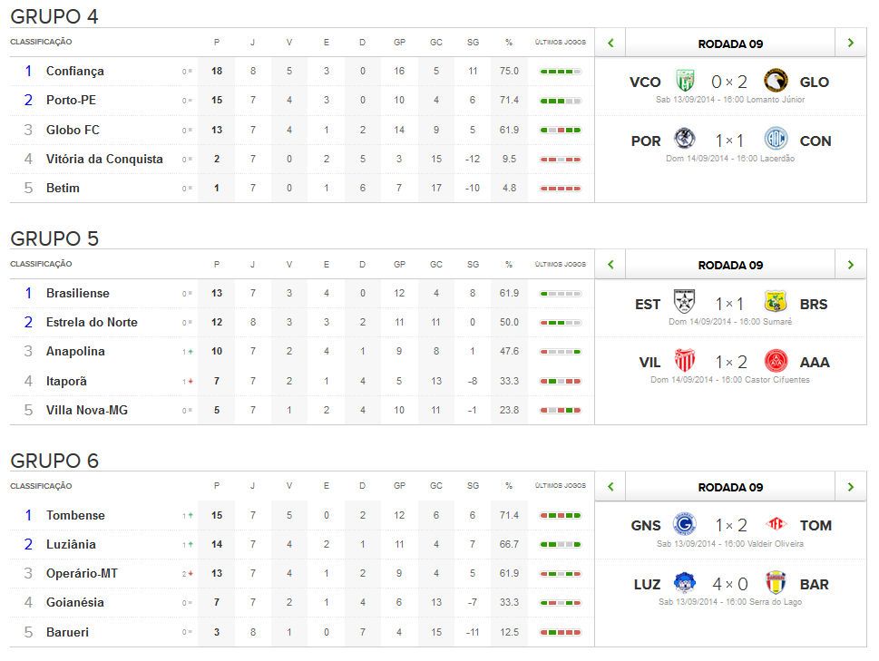879x661 pixels.
Task: Open the Confiança team link
Action: coord(75,71)
